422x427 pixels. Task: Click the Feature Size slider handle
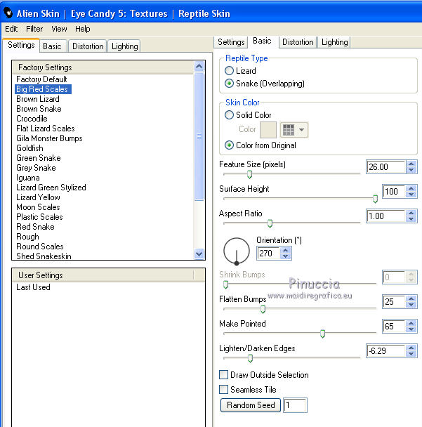[x=249, y=174]
